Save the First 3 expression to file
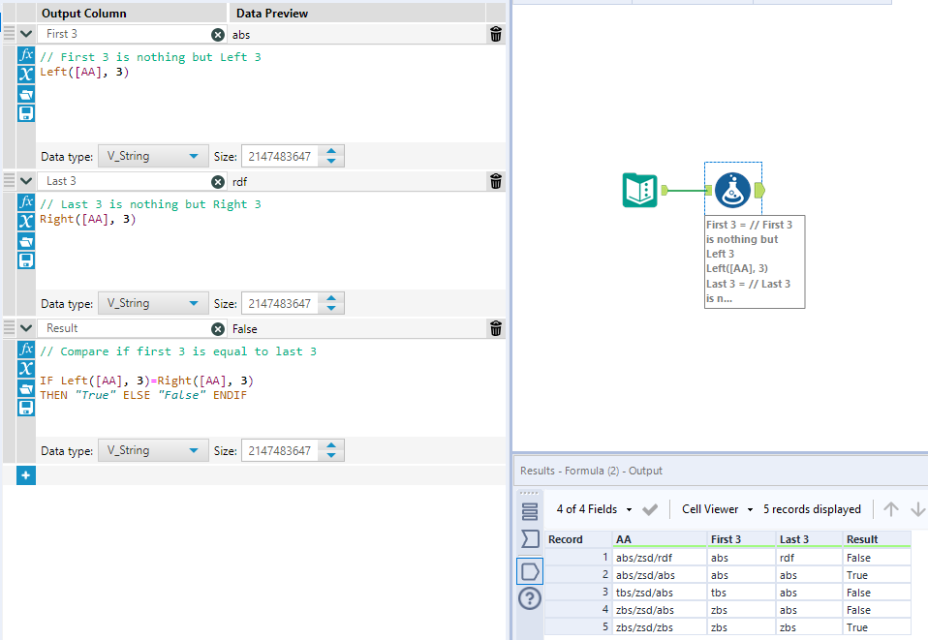928x640 pixels. (x=26, y=114)
